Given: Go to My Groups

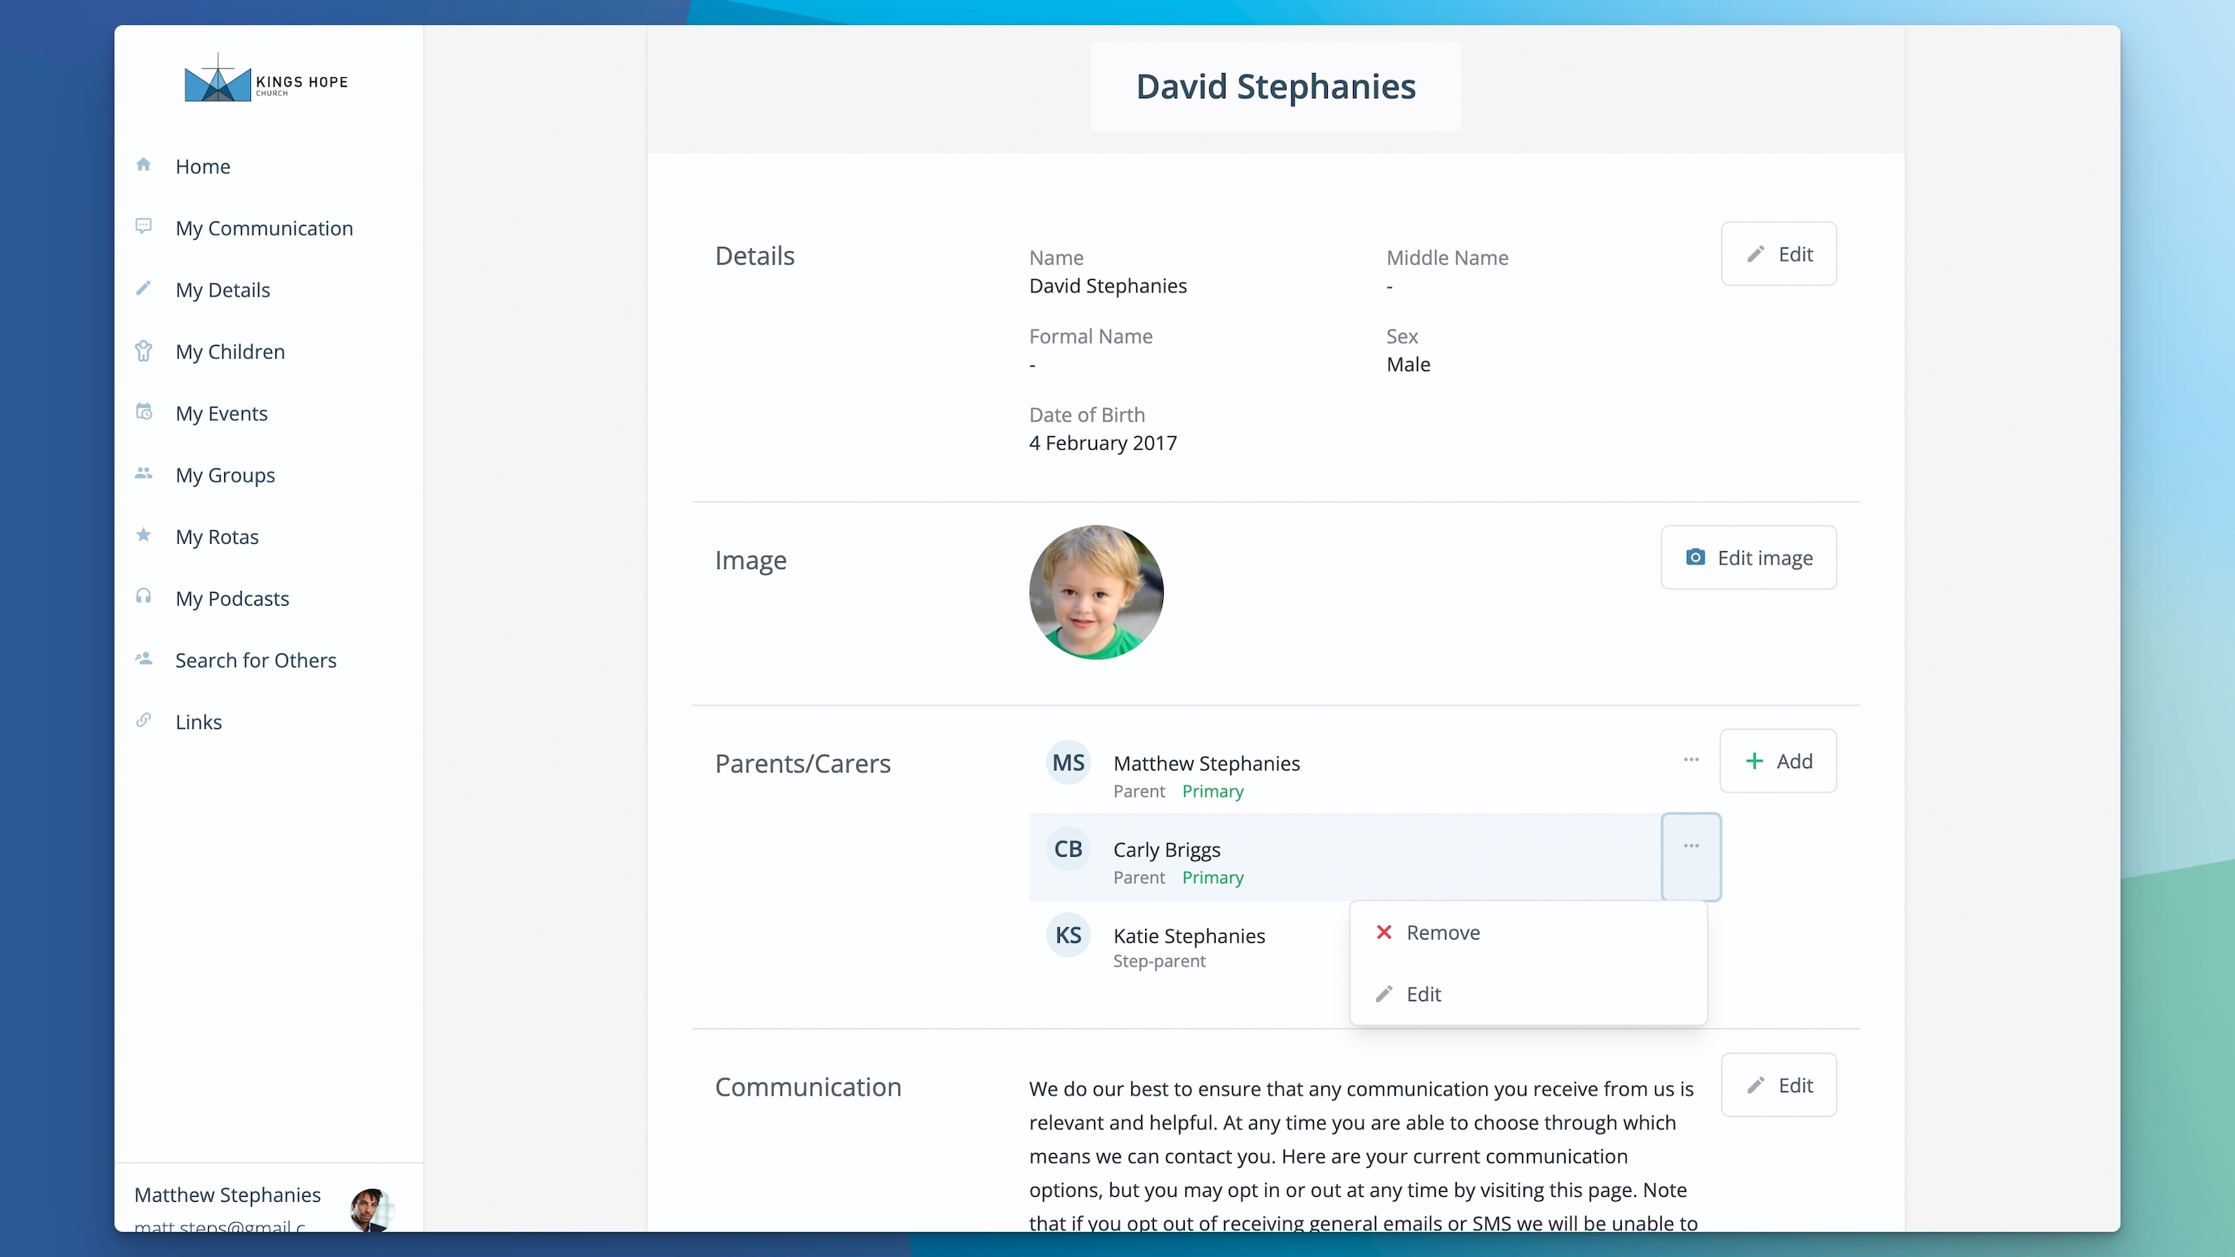Looking at the screenshot, I should [x=225, y=474].
